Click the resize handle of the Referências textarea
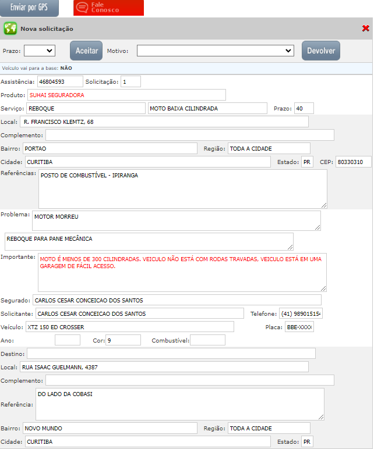This screenshot has width=374, height=449. (x=324, y=205)
